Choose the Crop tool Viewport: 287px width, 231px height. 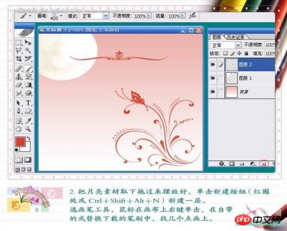[18, 58]
